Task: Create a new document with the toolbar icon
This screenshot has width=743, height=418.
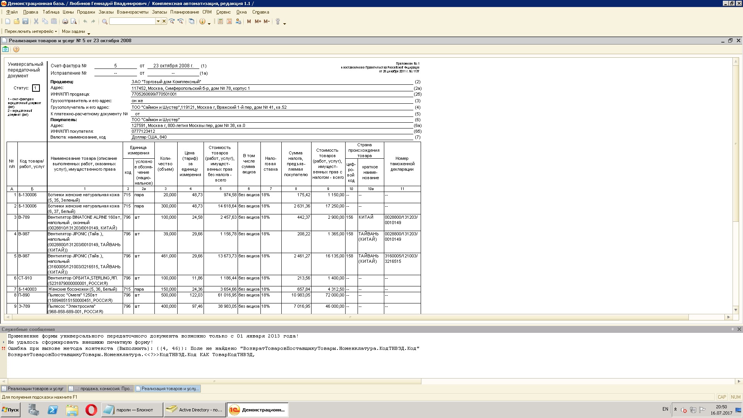Action: pyautogui.click(x=8, y=22)
